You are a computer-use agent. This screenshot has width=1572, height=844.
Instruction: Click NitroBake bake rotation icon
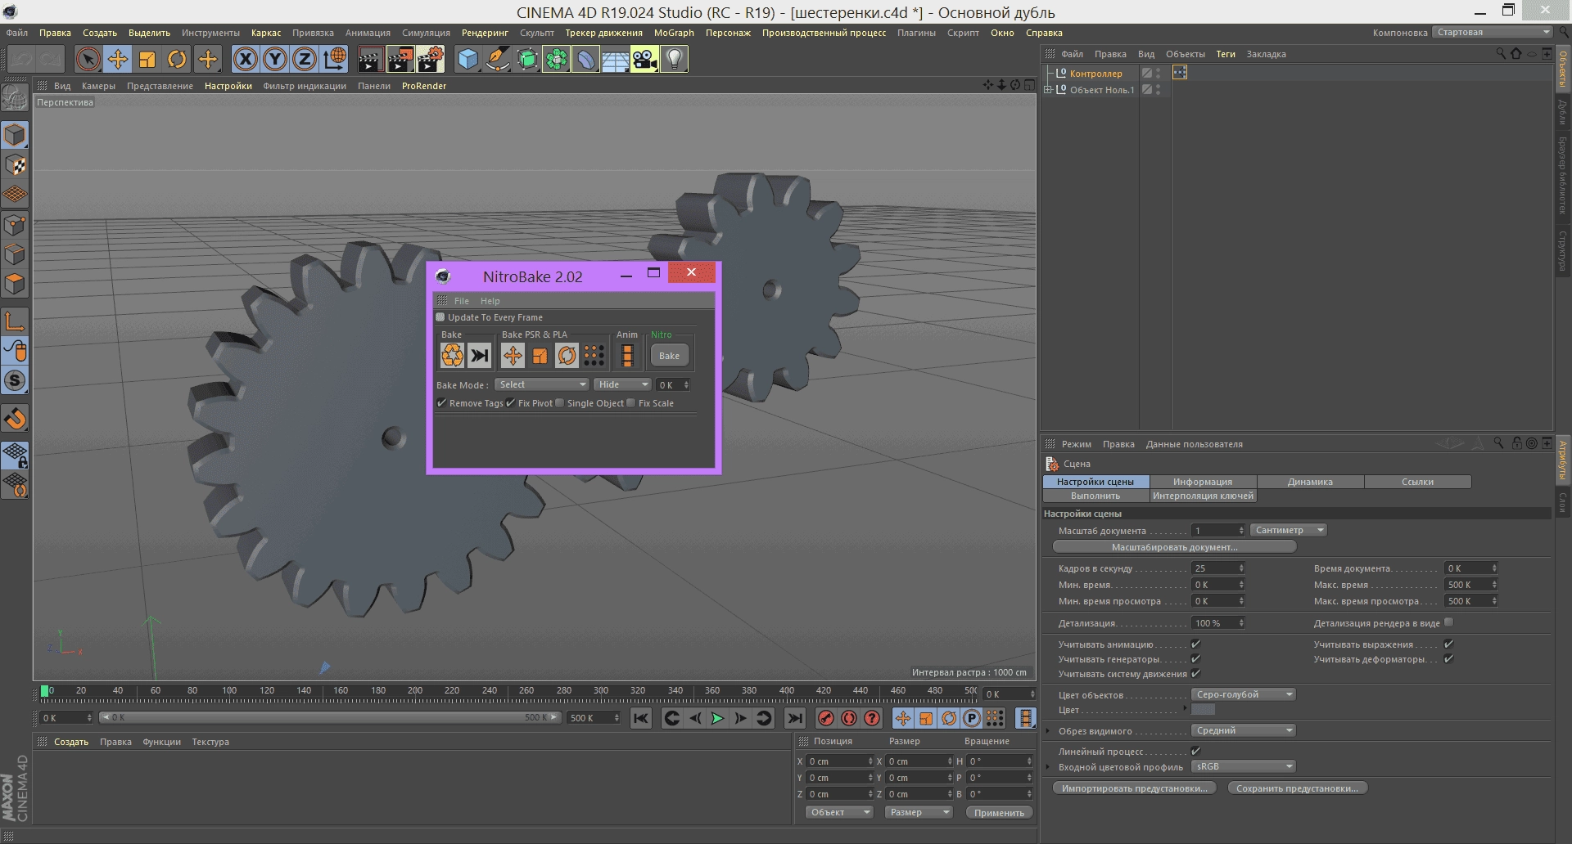tap(567, 355)
